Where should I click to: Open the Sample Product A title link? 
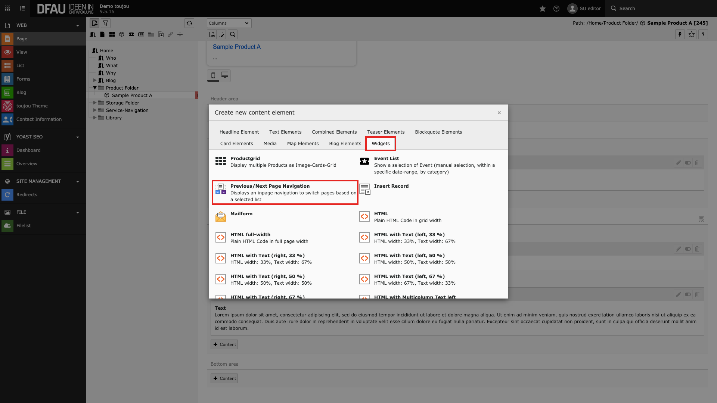[x=236, y=47]
